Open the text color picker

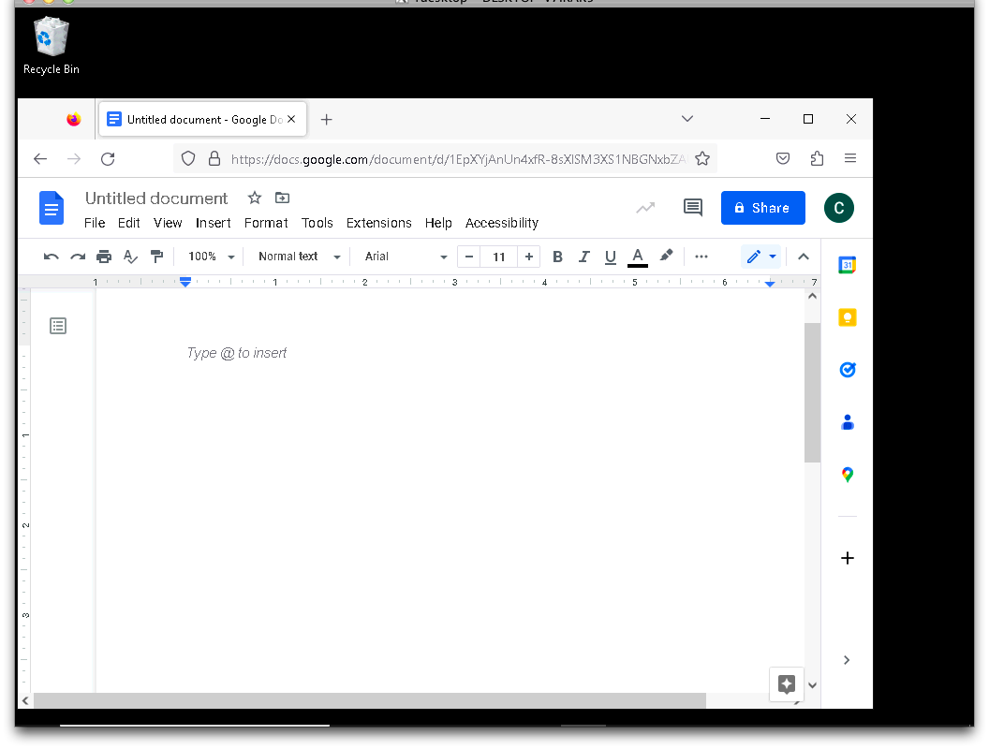point(638,257)
